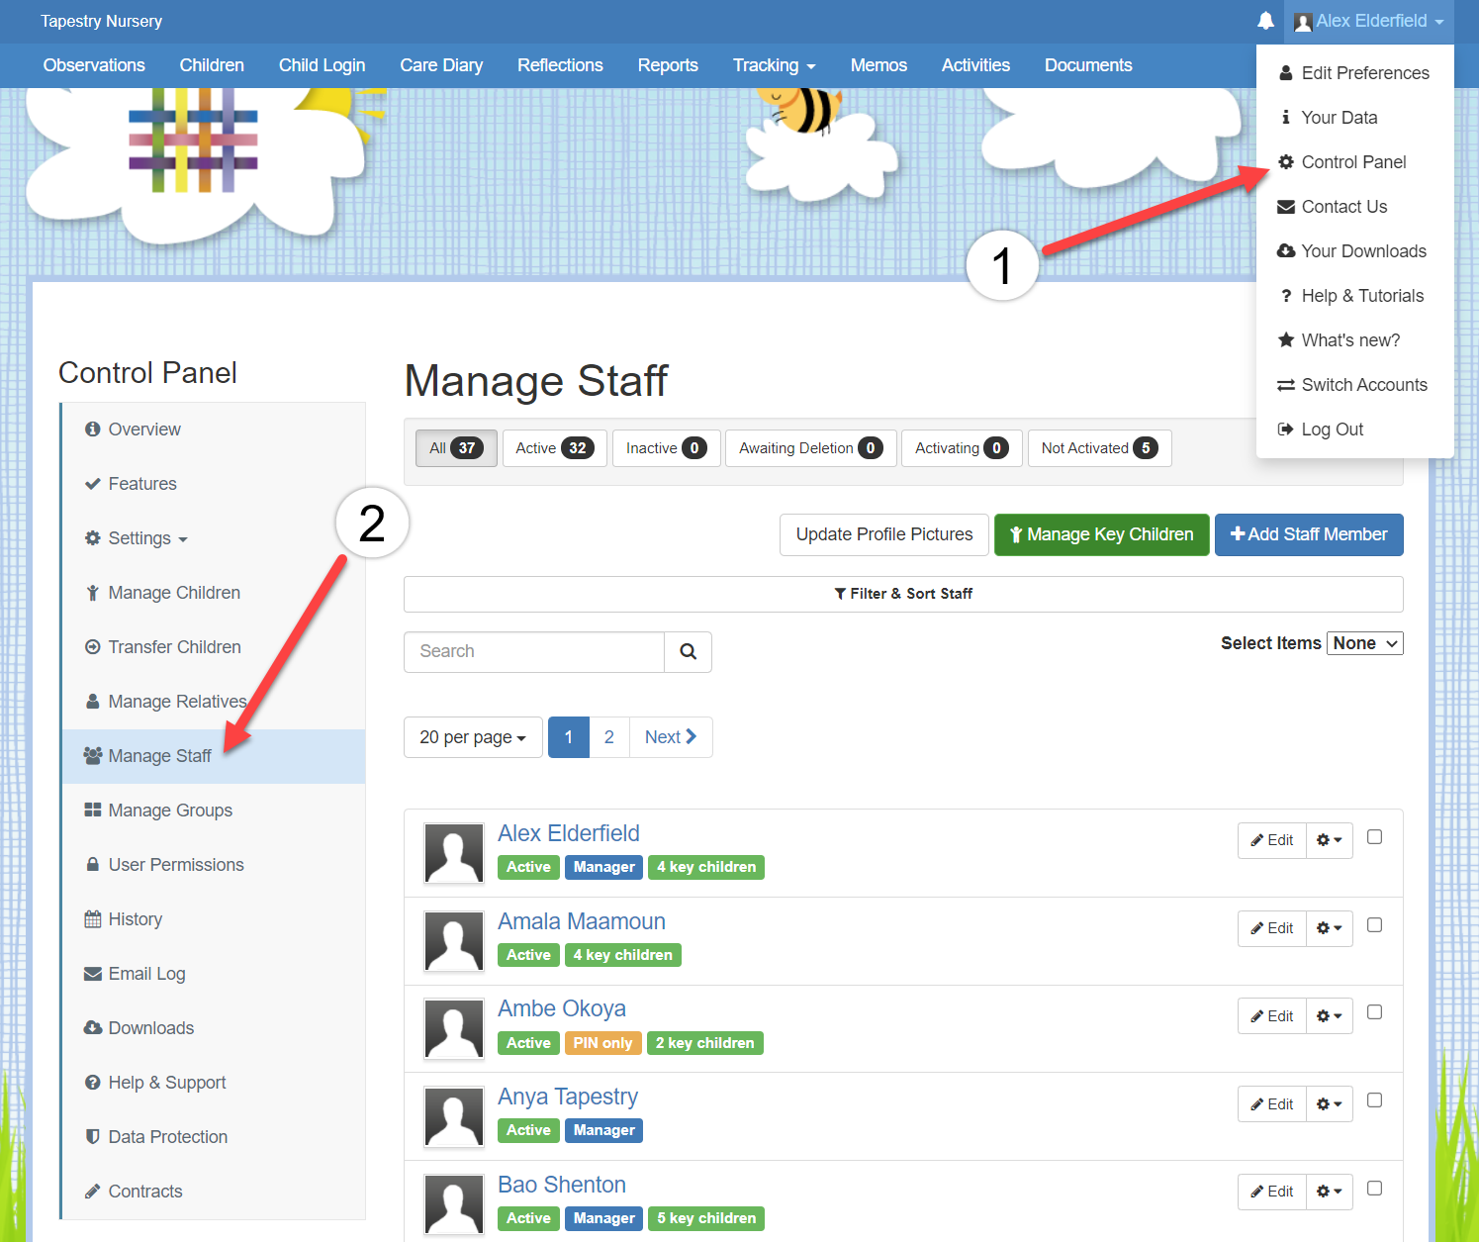Filter by Inactive staff
Viewport: 1479px width, 1242px height.
point(666,448)
